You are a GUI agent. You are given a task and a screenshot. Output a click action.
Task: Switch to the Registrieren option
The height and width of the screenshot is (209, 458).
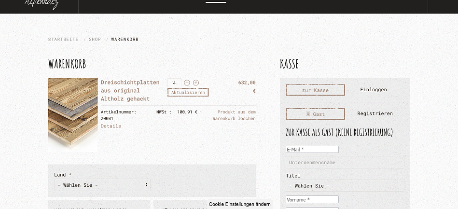tap(375, 114)
